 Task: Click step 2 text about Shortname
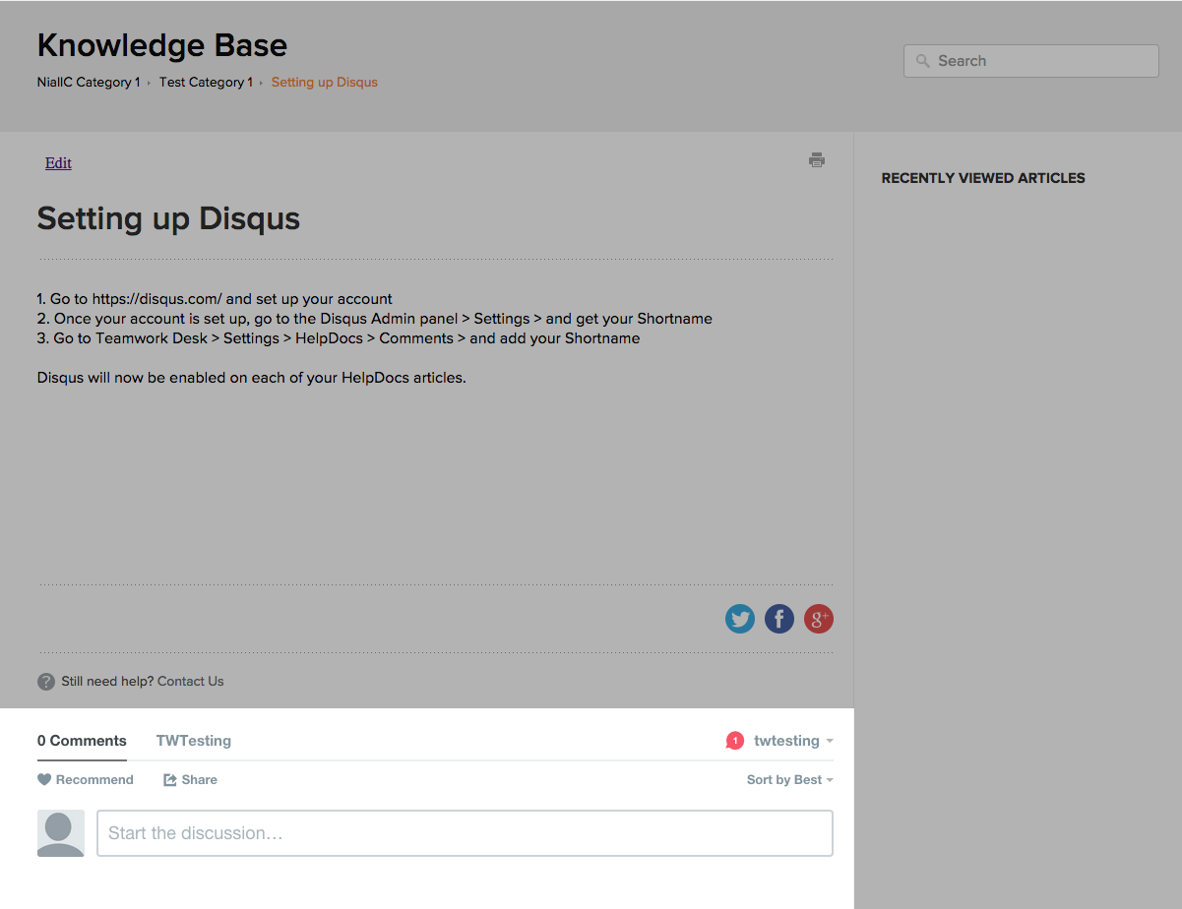tap(375, 319)
